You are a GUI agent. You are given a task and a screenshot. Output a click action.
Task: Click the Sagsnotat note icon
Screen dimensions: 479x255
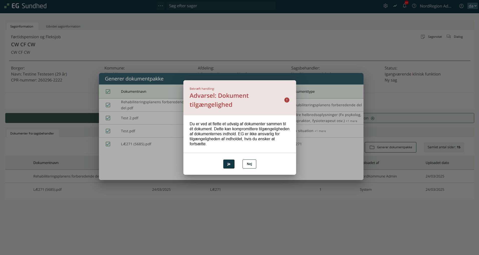coord(423,37)
